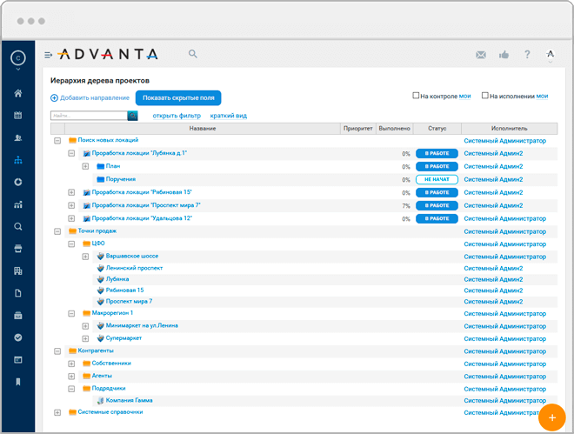The height and width of the screenshot is (434, 574).
Task: Collapse the 'ЦФО' node
Action: (x=71, y=244)
